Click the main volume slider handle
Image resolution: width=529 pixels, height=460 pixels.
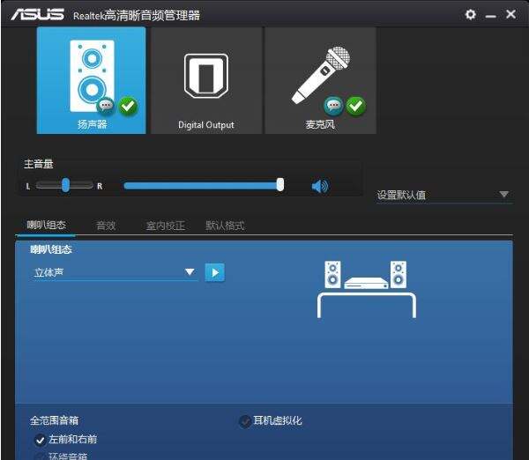(x=280, y=185)
